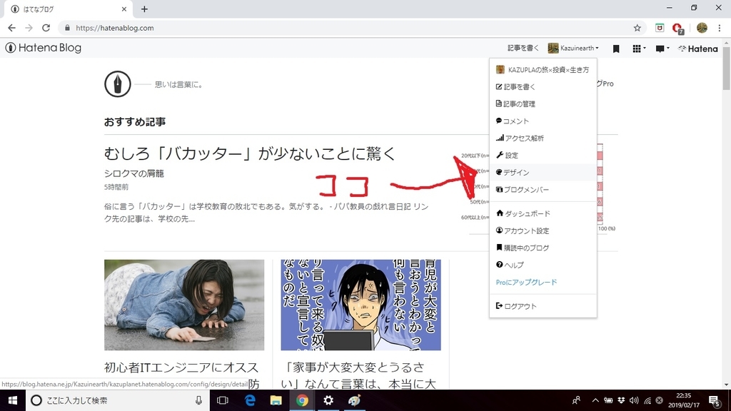Reload the page
The height and width of the screenshot is (411, 731).
(46, 28)
